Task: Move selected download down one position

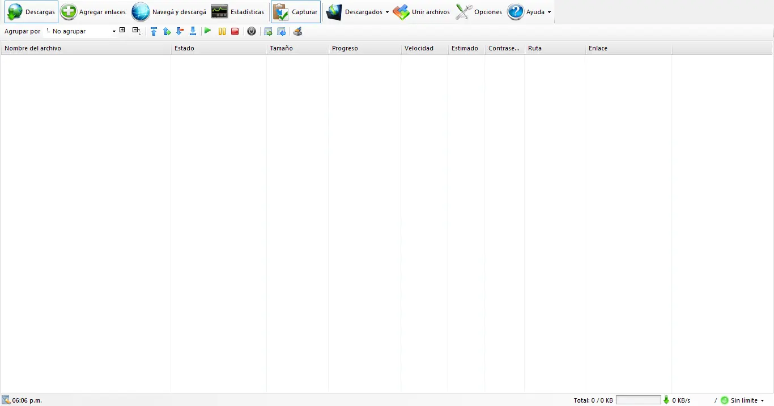Action: [x=180, y=32]
